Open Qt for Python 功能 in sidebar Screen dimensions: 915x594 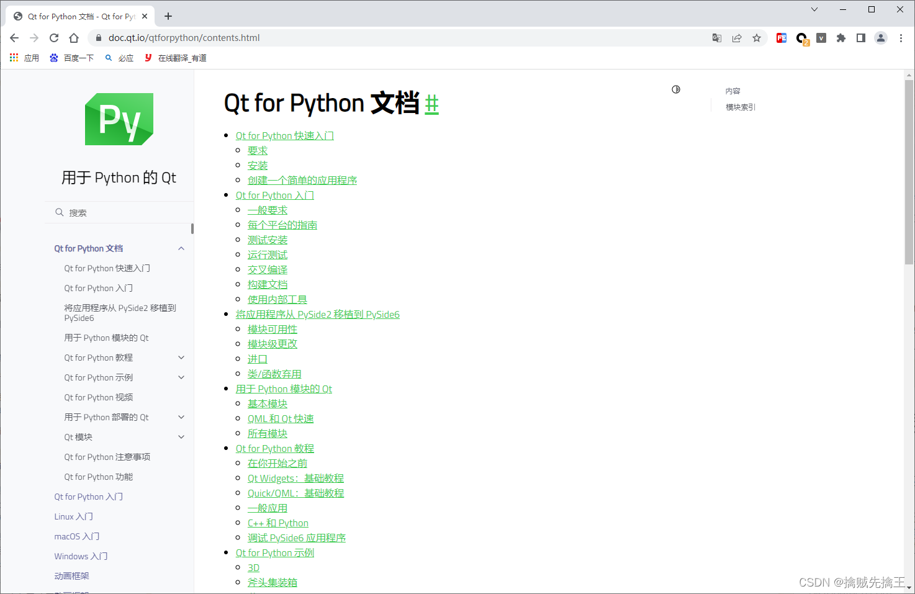point(98,477)
